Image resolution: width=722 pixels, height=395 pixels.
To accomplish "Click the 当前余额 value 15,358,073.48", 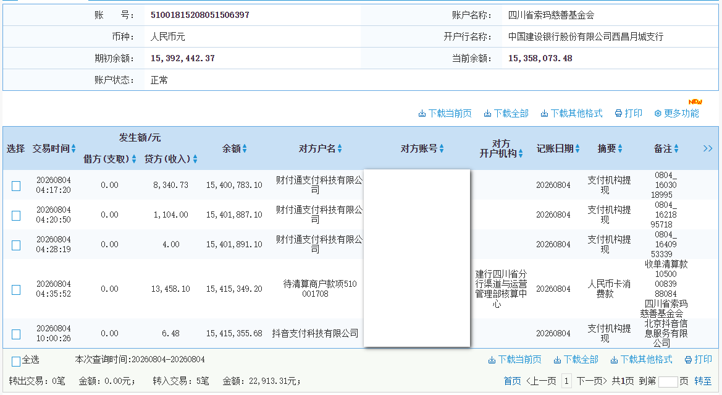I will 540,58.
